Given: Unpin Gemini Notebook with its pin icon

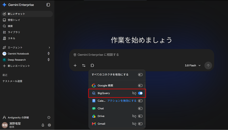Looking at the screenshot, I should (x=48, y=54).
